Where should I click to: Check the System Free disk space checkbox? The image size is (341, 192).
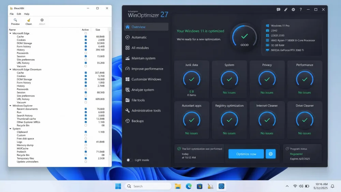(x=86, y=138)
